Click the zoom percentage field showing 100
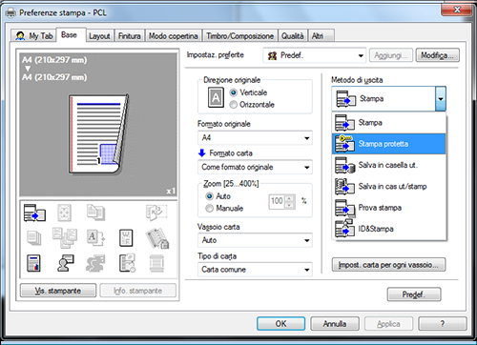This screenshot has height=345, width=477. [277, 201]
